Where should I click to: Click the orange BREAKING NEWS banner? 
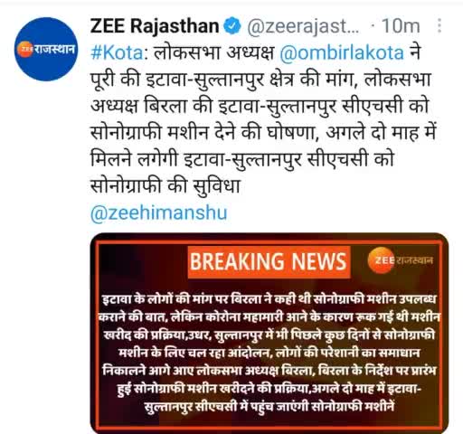tap(269, 261)
